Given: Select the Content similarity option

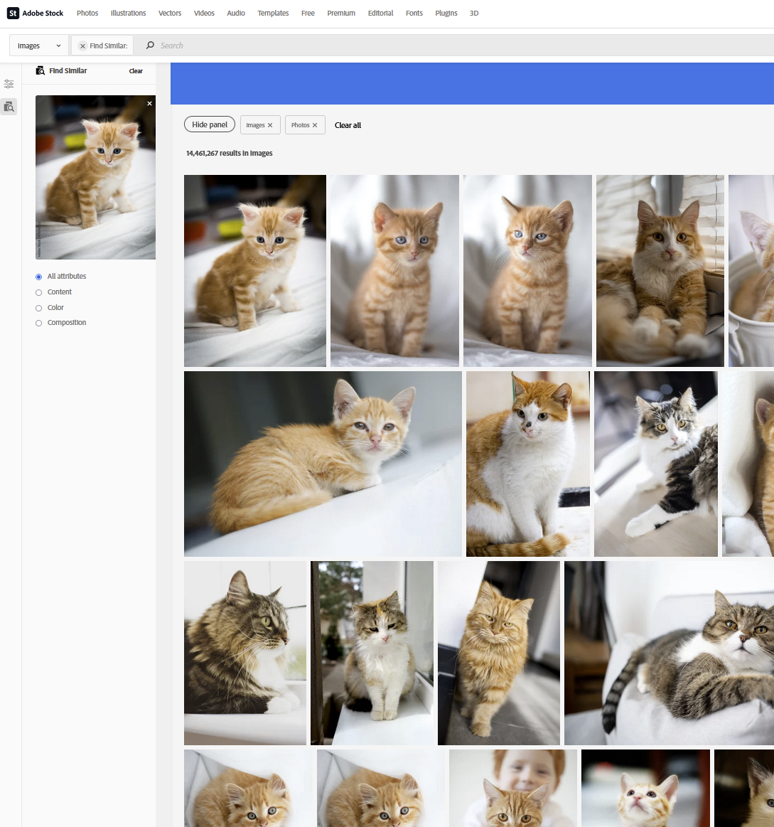Looking at the screenshot, I should point(38,292).
